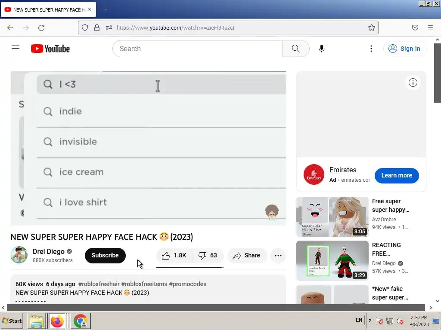This screenshot has width=441, height=330.
Task: Click the browser tab NEW SUPER SUPER HAPPY FACE
Action: (48, 9)
